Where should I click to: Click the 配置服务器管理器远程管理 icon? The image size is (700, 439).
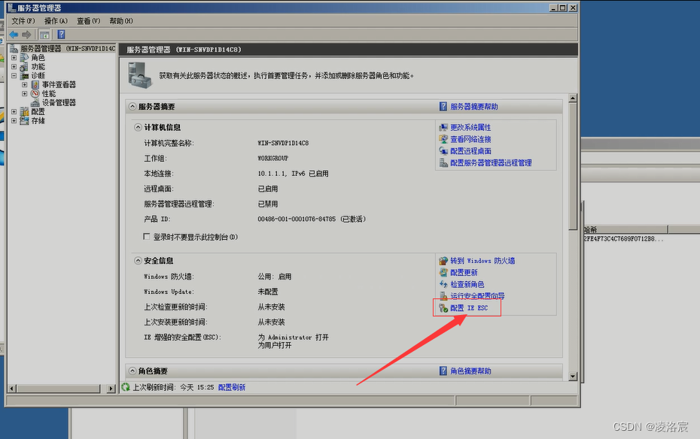[443, 162]
